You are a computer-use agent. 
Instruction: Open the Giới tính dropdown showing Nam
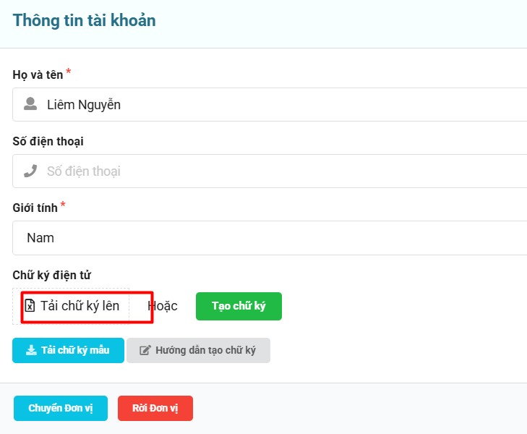point(275,238)
